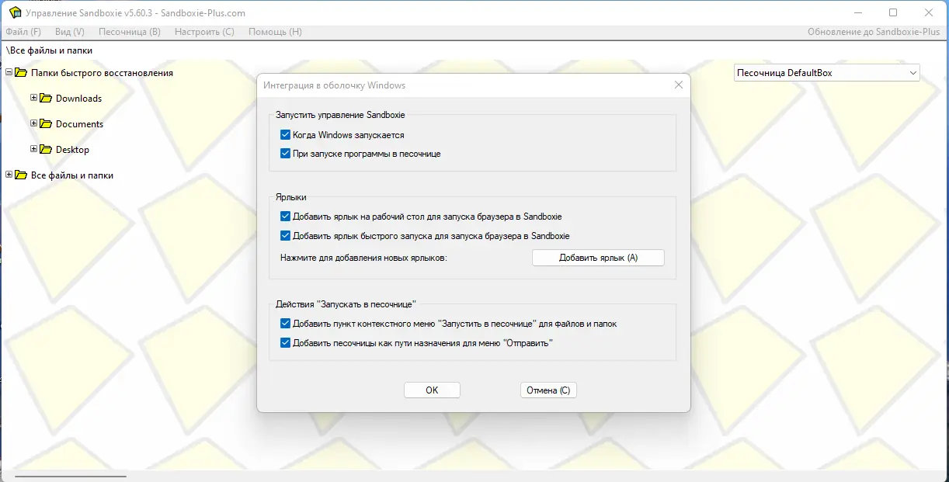This screenshot has height=482, width=949.
Task: Confirm dialog with OK button
Action: tap(432, 390)
